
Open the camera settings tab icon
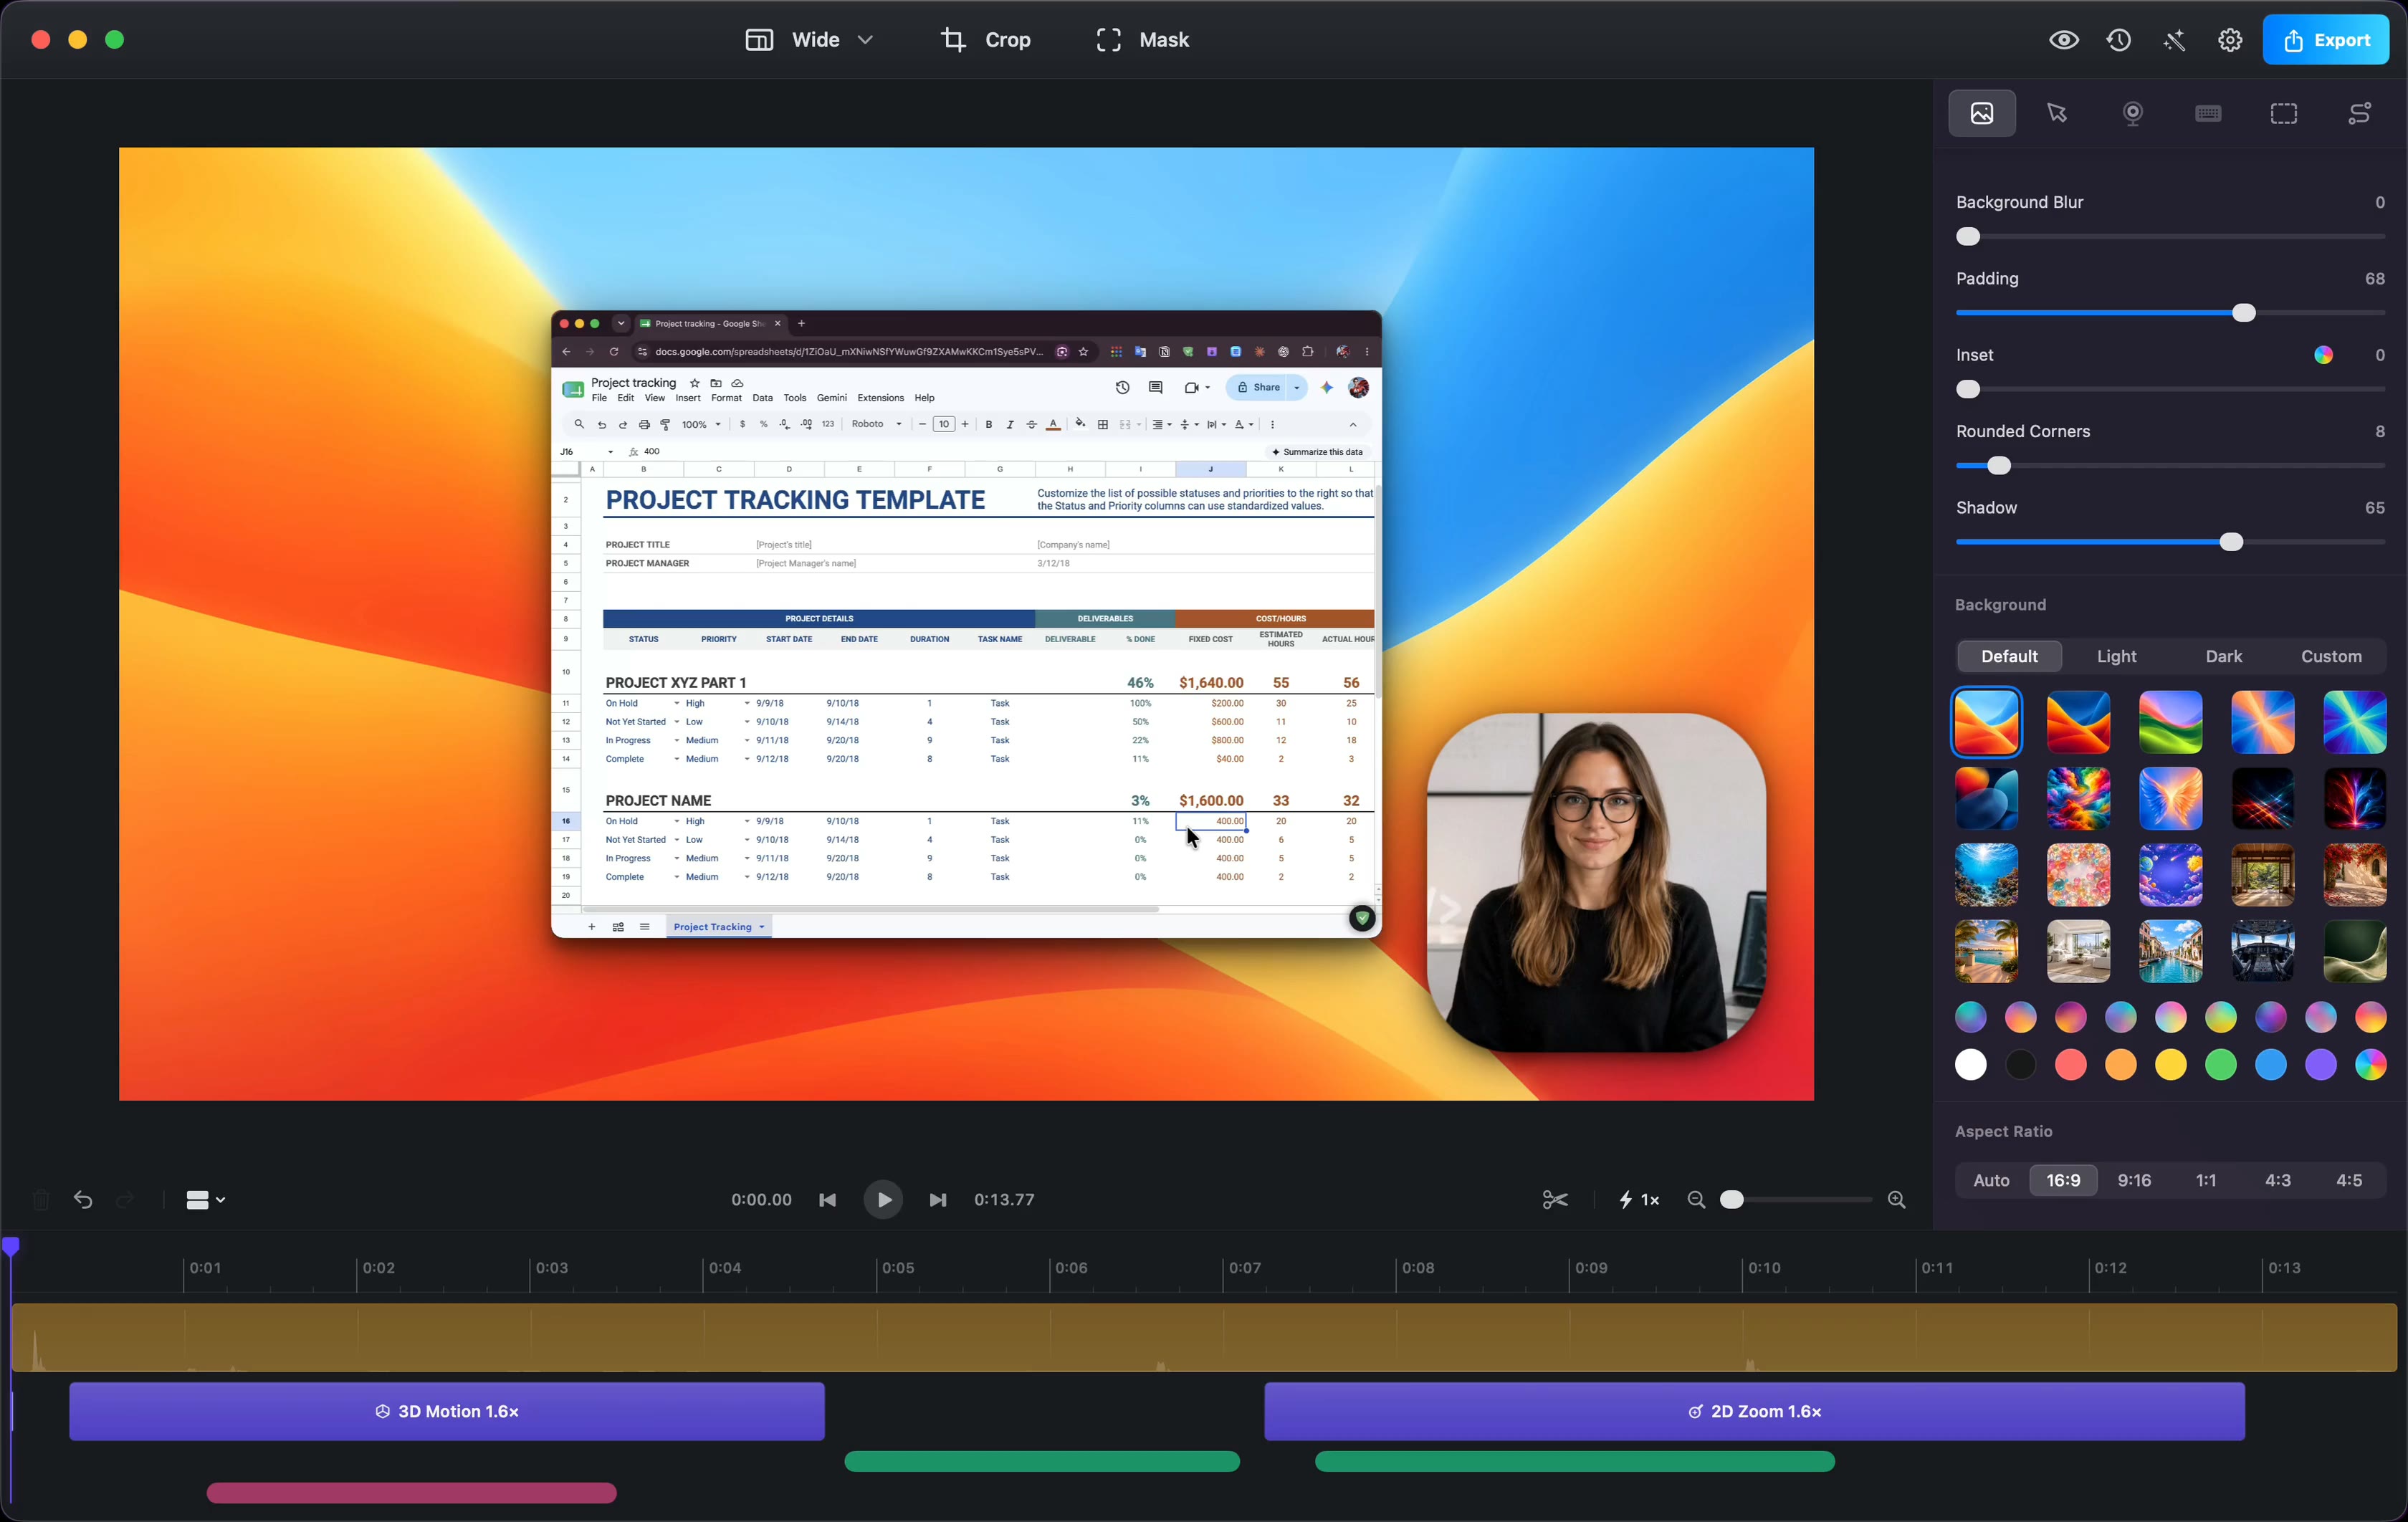[2133, 113]
